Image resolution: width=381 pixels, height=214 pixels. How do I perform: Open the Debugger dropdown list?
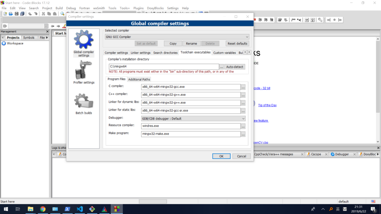coord(193,119)
